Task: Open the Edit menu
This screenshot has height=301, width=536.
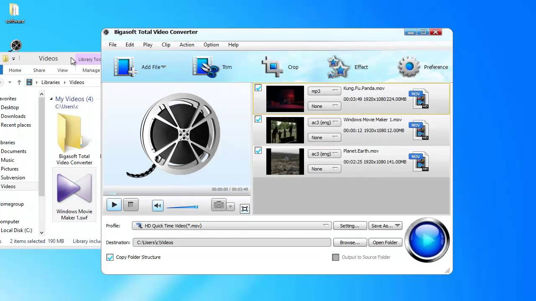Action: [130, 45]
